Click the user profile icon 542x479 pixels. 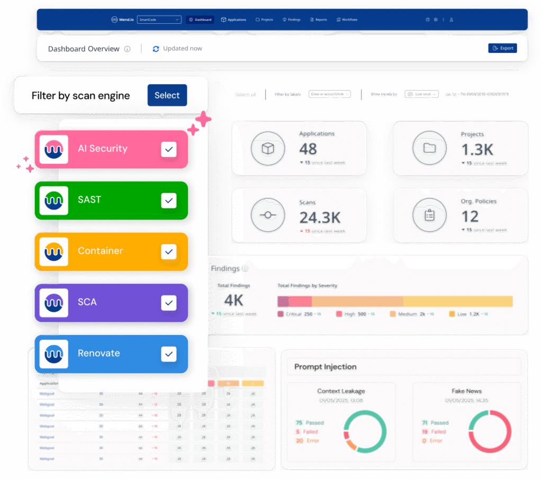[451, 20]
